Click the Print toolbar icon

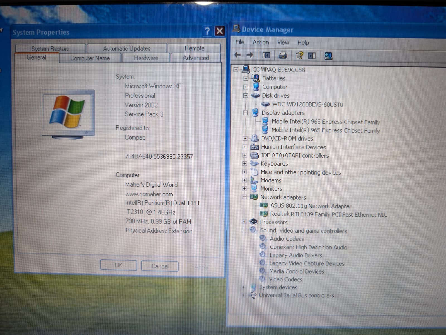(283, 55)
